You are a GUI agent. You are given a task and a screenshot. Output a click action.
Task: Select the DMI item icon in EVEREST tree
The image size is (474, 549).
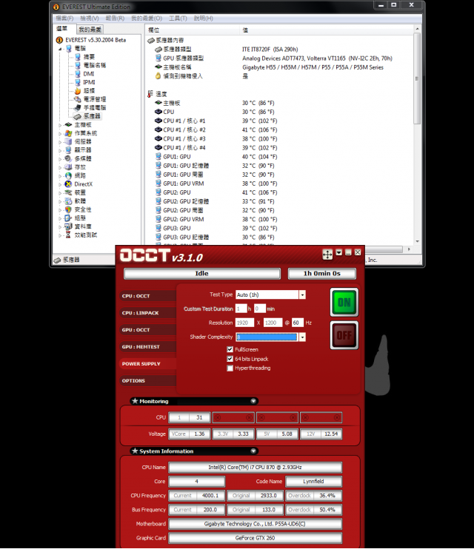[x=78, y=74]
